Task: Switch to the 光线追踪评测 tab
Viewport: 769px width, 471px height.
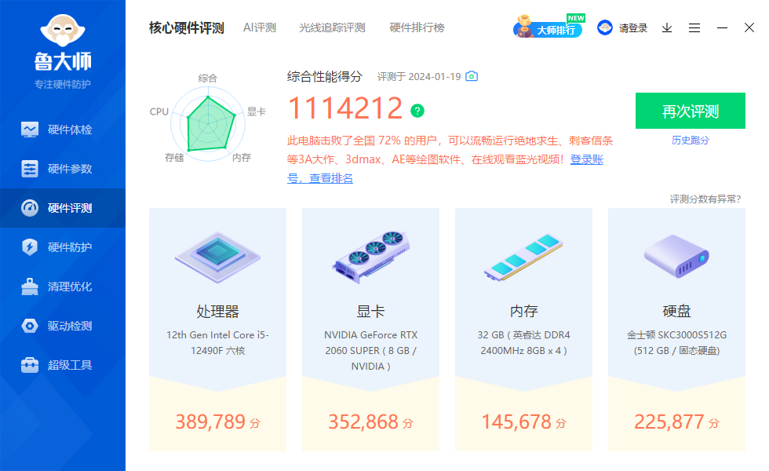Action: pos(332,27)
